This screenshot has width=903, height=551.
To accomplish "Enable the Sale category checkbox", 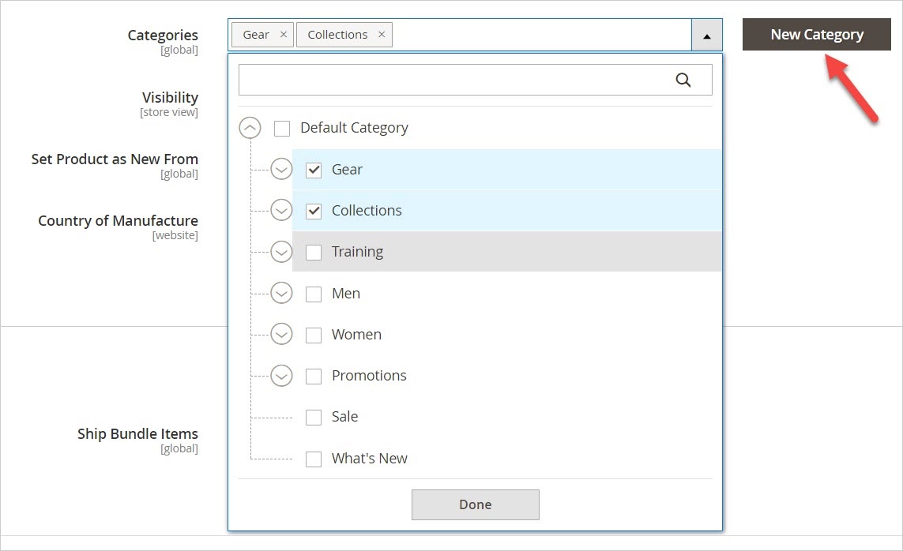I will pos(314,418).
